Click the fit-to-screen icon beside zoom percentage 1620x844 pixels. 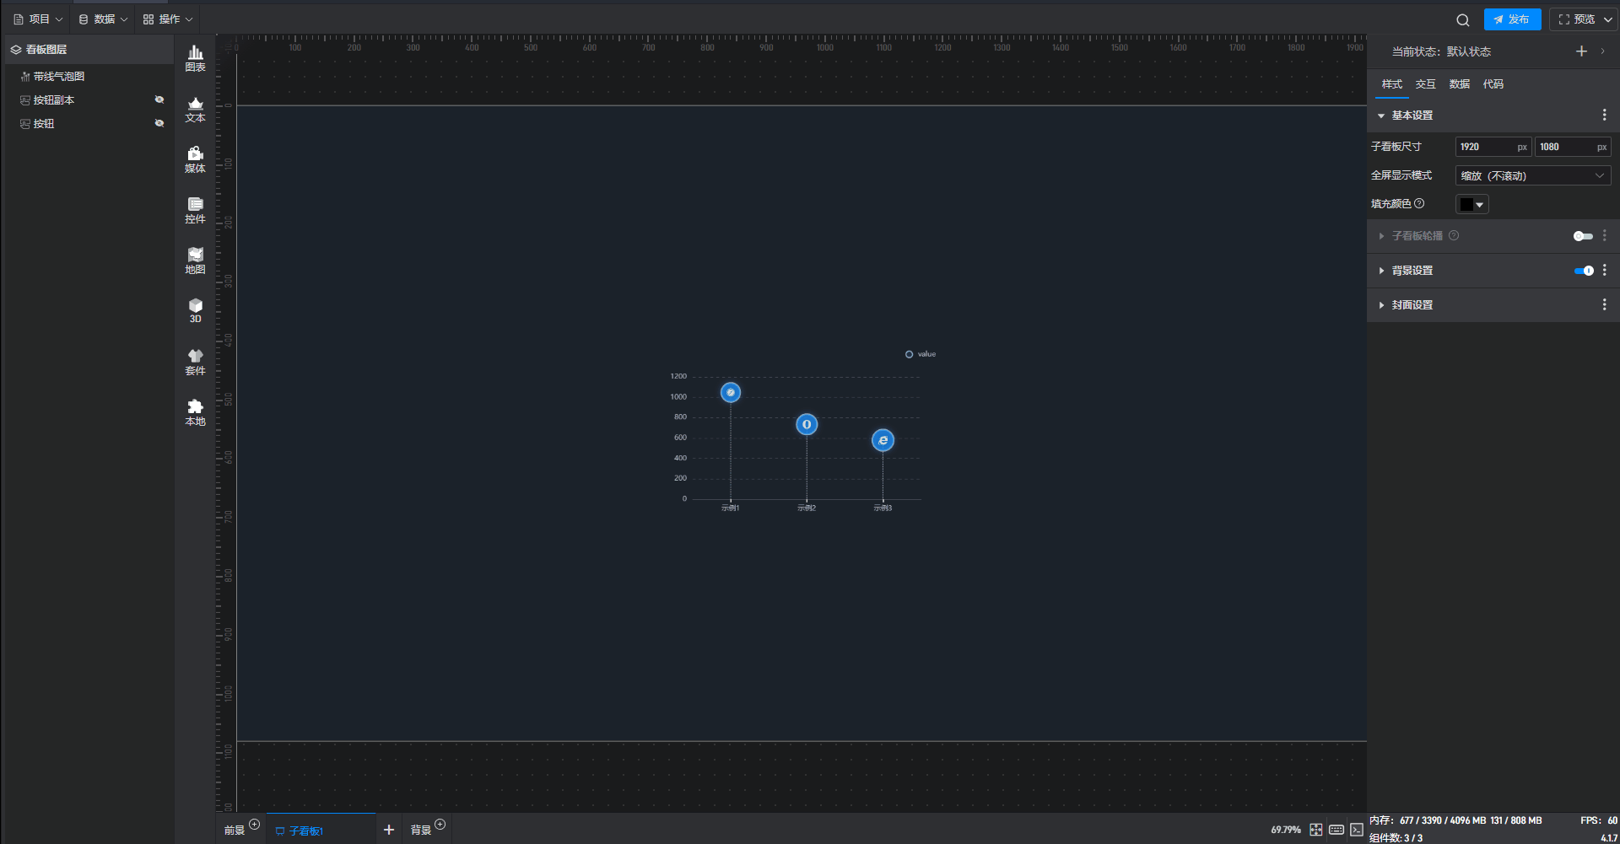(1316, 830)
